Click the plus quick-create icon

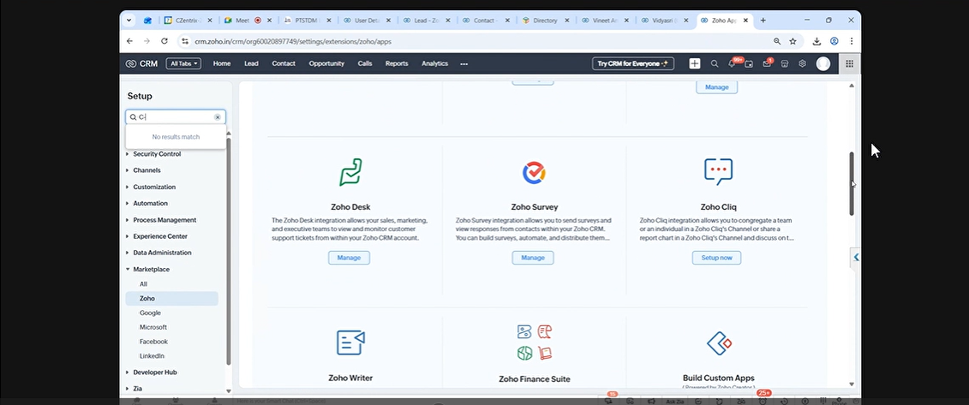[x=694, y=63]
